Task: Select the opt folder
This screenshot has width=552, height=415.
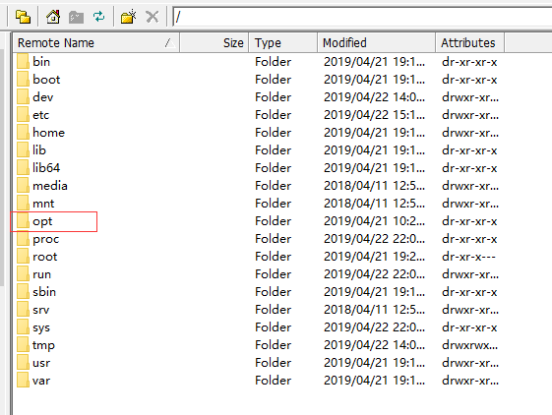Action: (42, 221)
